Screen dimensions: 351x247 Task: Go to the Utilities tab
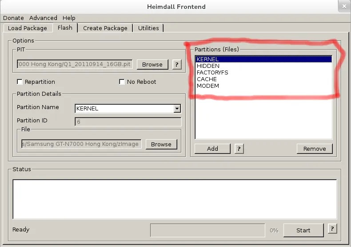pyautogui.click(x=148, y=28)
